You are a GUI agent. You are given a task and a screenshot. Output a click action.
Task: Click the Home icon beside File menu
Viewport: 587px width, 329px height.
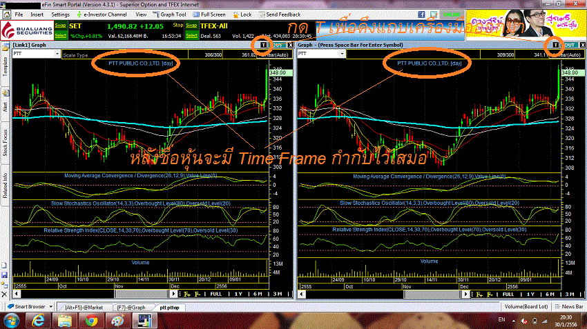pyautogui.click(x=6, y=14)
